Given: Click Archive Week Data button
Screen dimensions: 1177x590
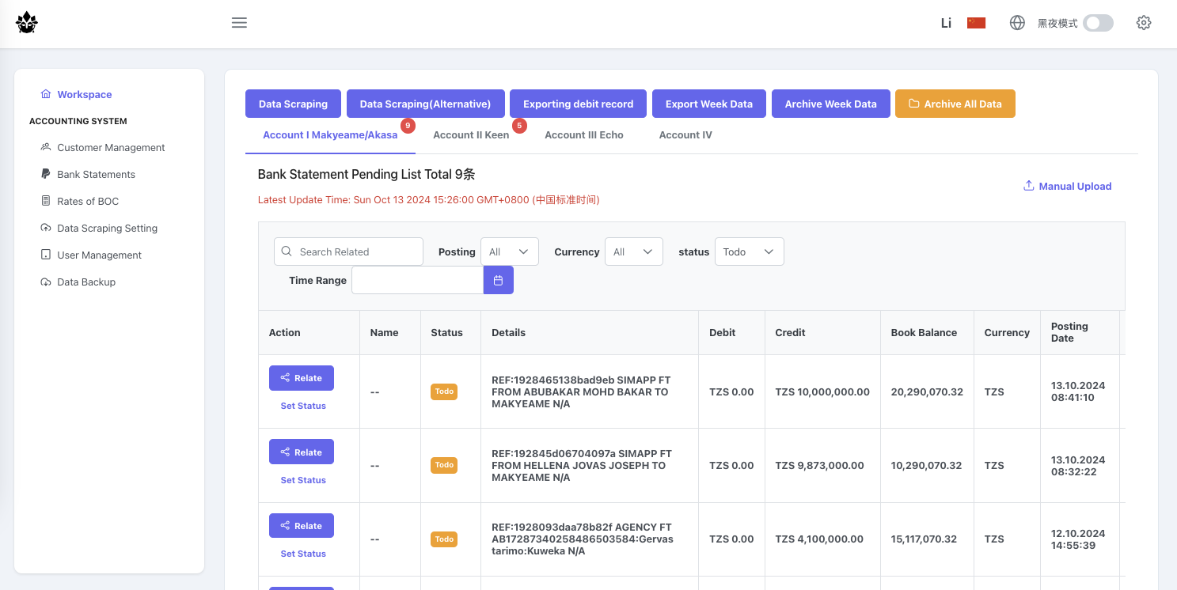Looking at the screenshot, I should 830,104.
